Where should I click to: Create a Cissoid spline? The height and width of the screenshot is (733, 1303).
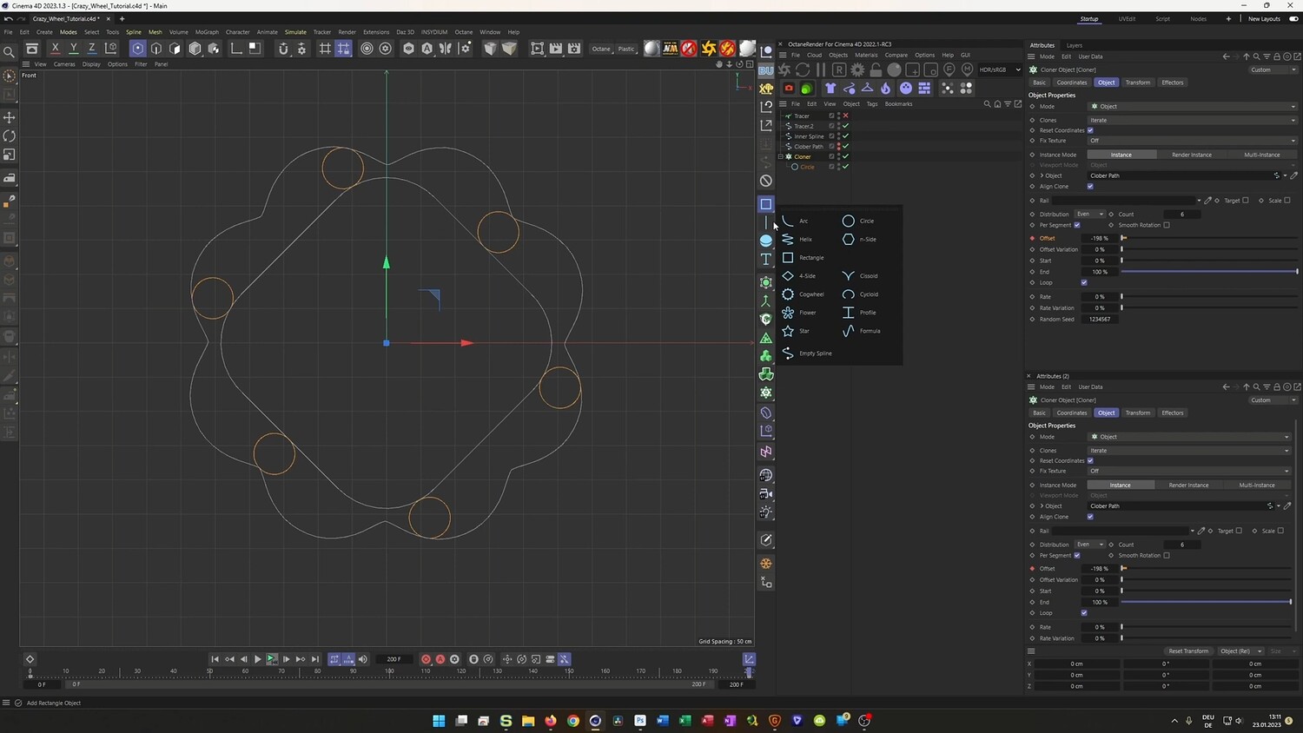pyautogui.click(x=860, y=275)
